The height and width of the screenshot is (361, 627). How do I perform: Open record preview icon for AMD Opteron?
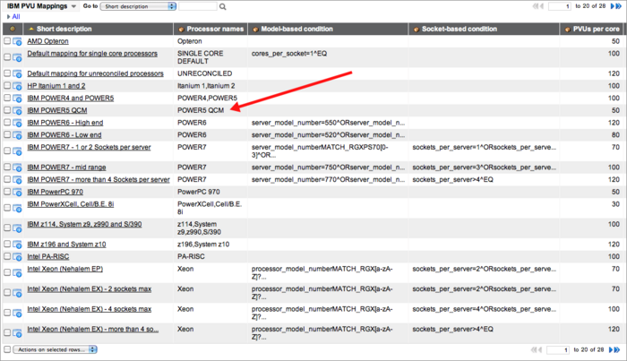pyautogui.click(x=17, y=41)
